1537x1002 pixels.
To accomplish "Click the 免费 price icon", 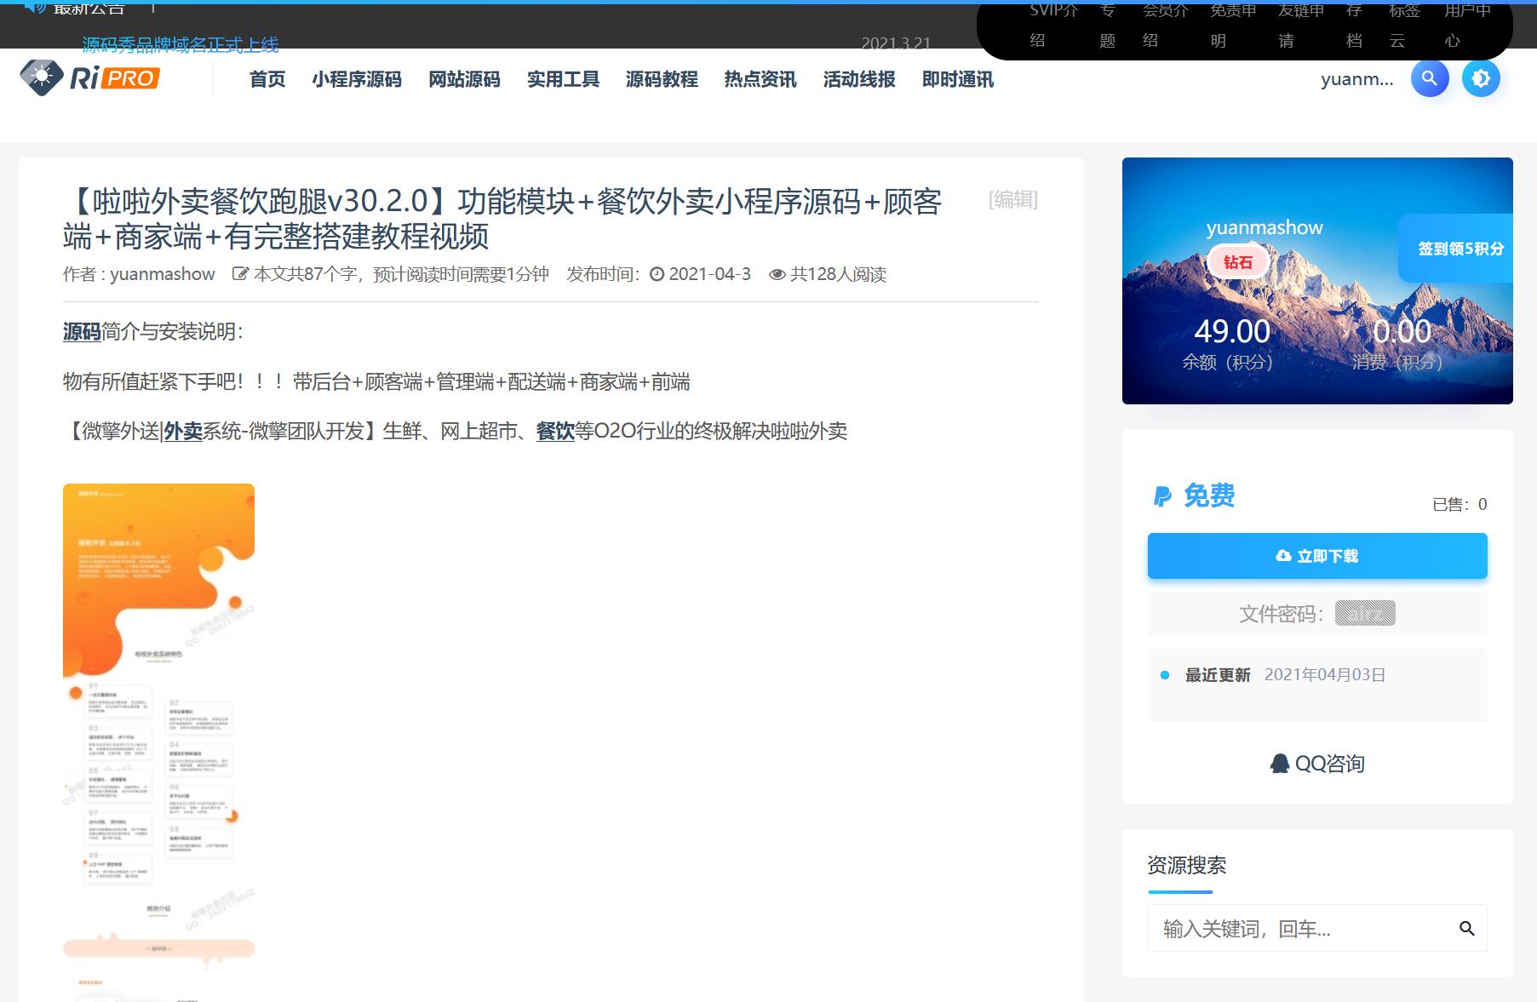I will coord(1162,496).
